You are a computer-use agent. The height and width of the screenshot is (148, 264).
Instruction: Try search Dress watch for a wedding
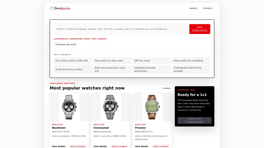[x=191, y=61]
